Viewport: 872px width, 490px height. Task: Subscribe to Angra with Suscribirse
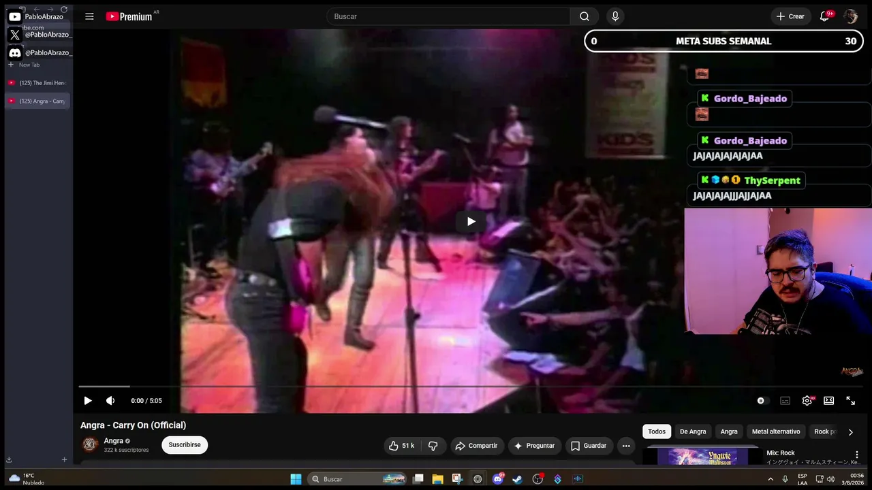[x=185, y=445]
